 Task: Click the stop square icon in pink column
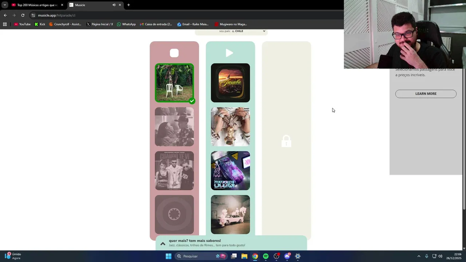click(x=174, y=53)
